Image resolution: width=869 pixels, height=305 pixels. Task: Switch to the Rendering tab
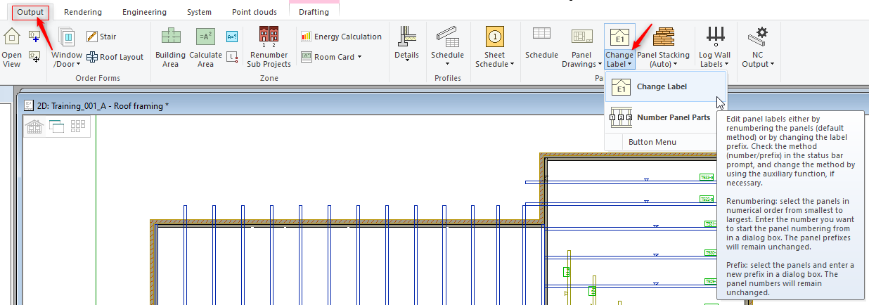pos(82,12)
